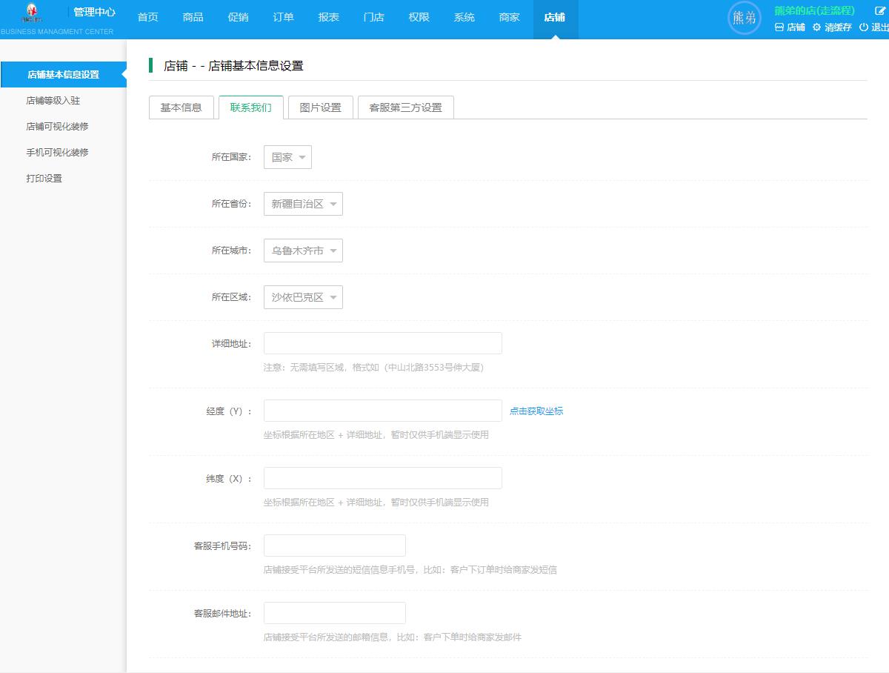Click the 清缓存 text in the header
The image size is (889, 673).
pos(838,27)
